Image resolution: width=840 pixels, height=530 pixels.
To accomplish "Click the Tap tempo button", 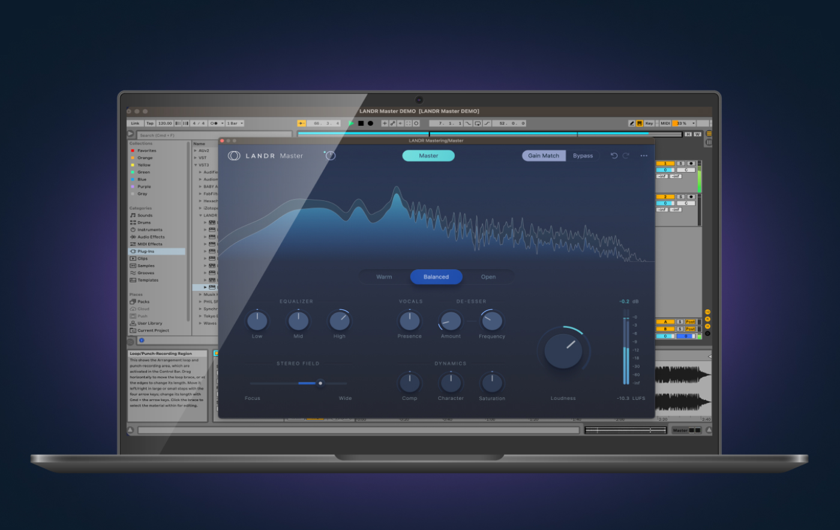I will (x=150, y=123).
